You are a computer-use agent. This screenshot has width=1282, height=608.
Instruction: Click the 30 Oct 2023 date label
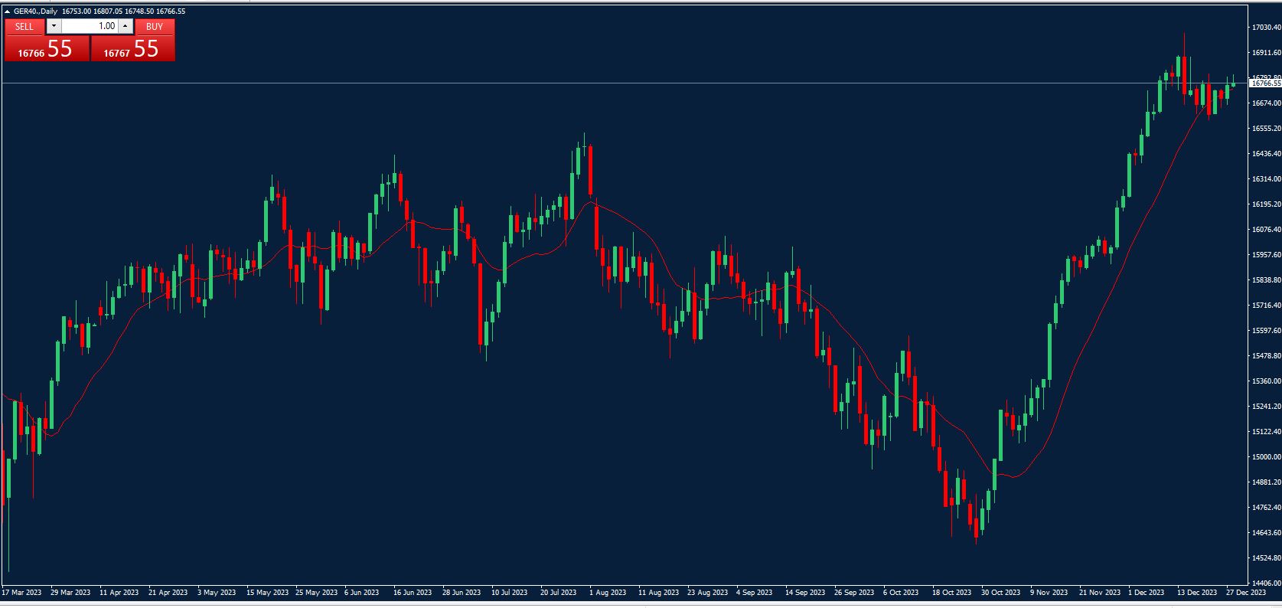tap(1001, 593)
